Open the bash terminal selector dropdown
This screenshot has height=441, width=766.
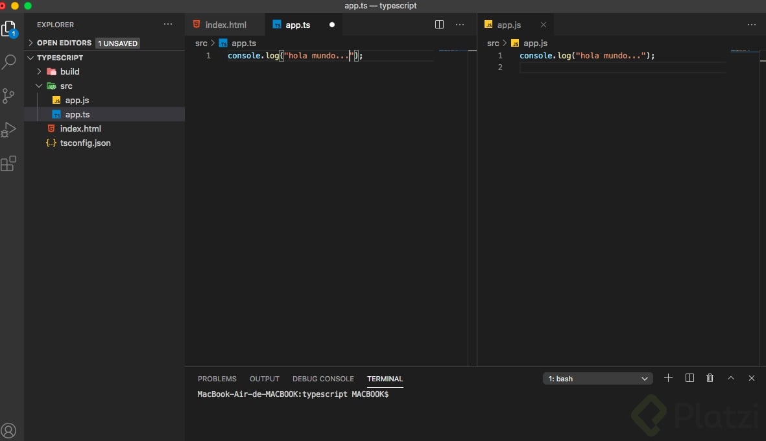(x=597, y=379)
